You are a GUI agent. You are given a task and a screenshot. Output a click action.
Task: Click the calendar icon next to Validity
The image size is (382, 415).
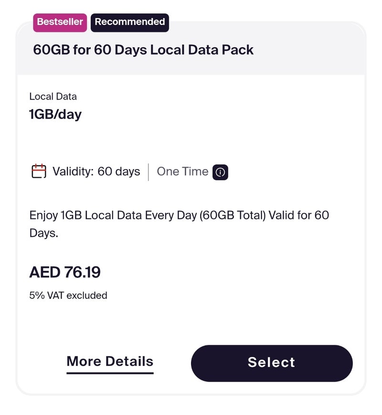[x=39, y=171]
